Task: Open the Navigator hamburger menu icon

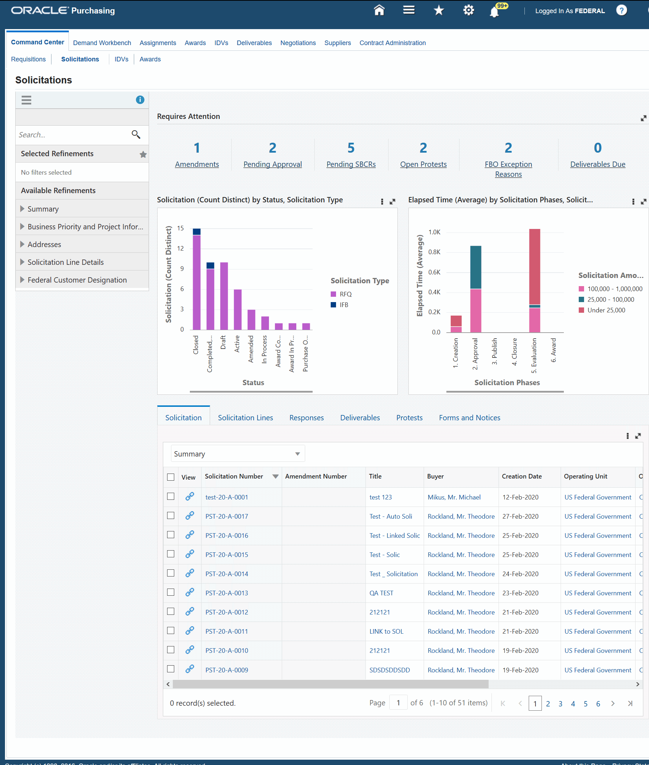Action: 409,10
